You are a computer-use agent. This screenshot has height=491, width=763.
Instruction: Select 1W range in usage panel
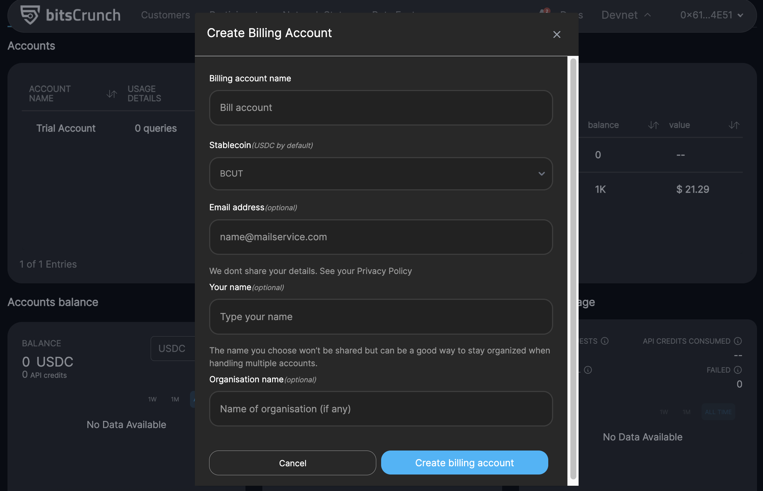coord(664,412)
